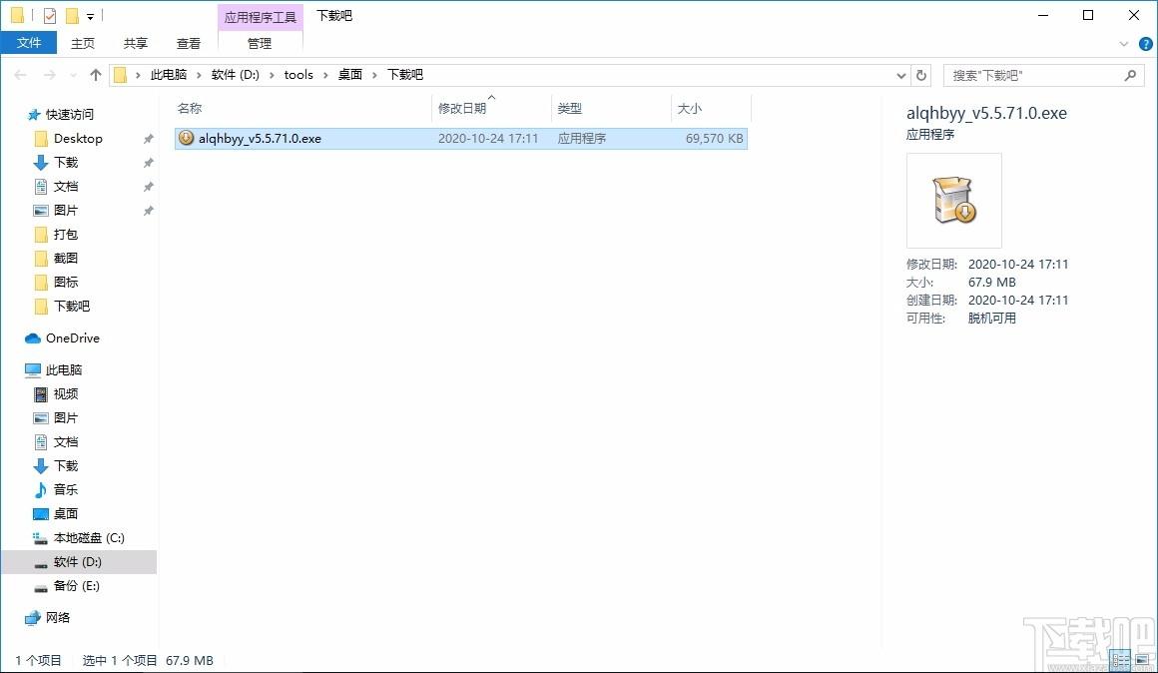Switch to details view in status bar

pos(1121,660)
